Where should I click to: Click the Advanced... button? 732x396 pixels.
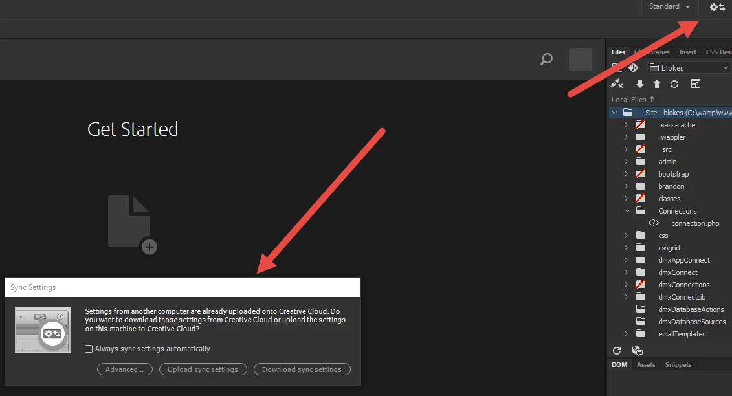tap(125, 369)
